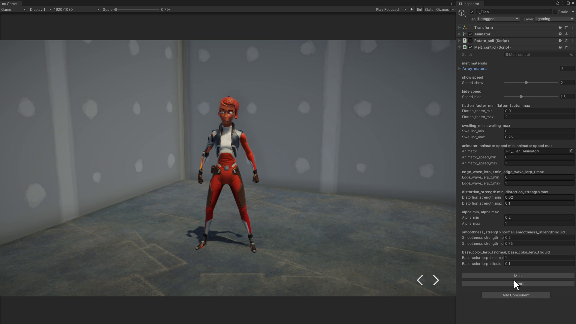This screenshot has height=324, width=576.
Task: Expand the Array_material list
Action: coord(459,69)
